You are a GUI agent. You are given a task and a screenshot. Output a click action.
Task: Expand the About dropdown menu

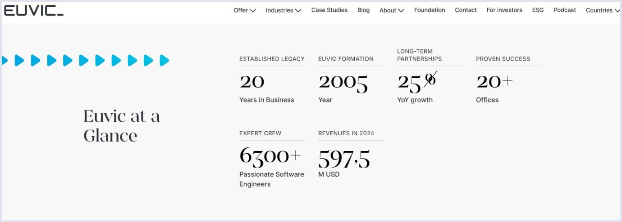coord(392,10)
